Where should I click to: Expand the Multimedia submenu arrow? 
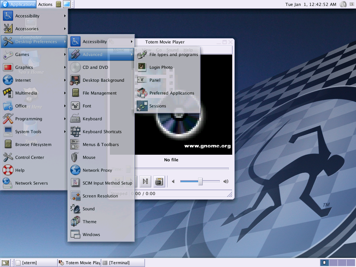coord(65,93)
